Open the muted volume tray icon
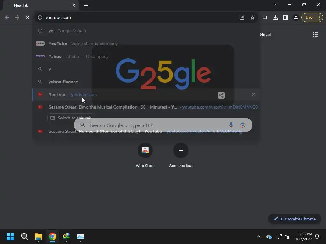The width and height of the screenshot is (326, 244). point(287,236)
